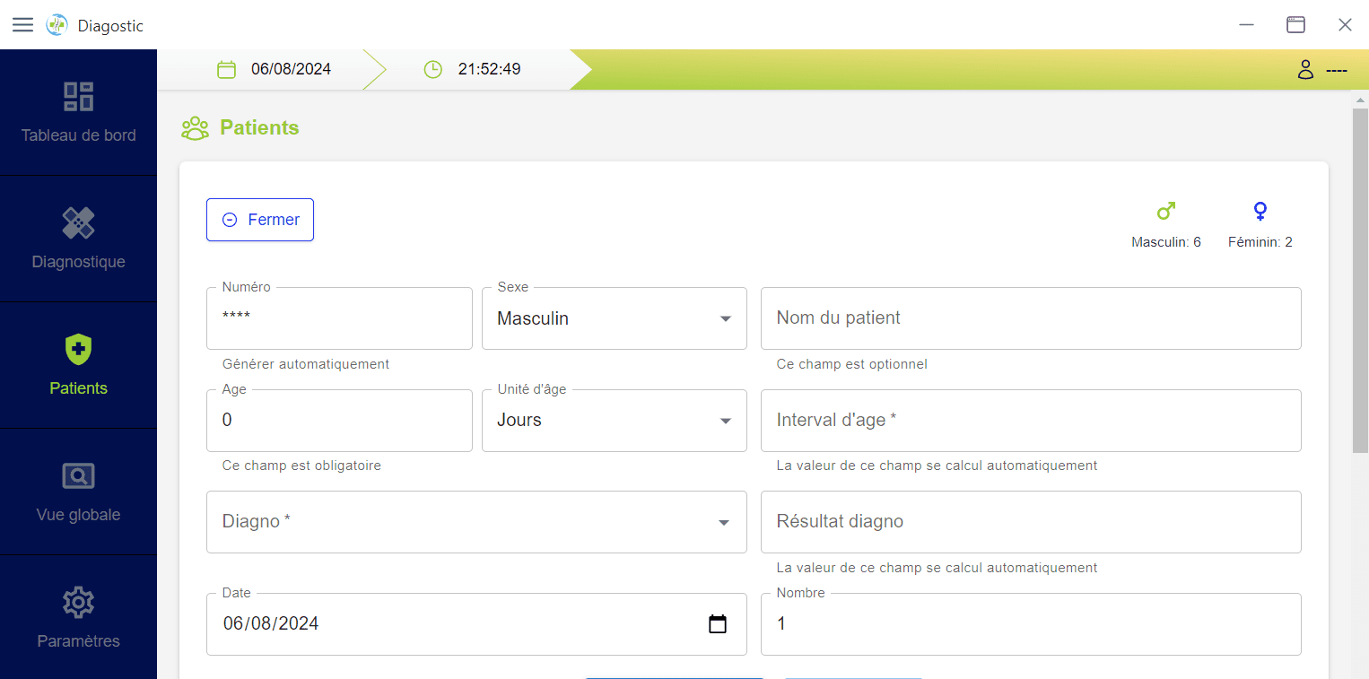Click into the Age input field
Viewport: 1369px width, 679px height.
point(339,421)
